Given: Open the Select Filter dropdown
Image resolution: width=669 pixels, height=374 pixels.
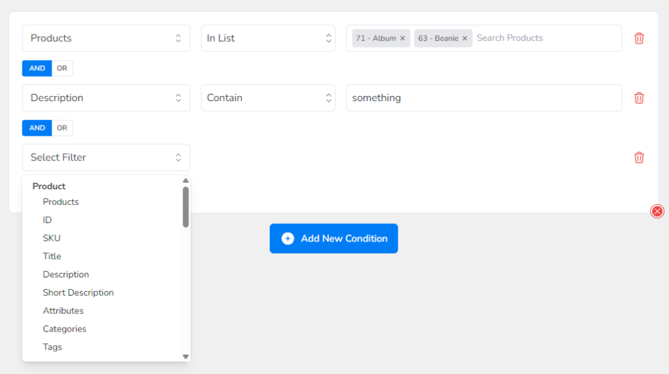Looking at the screenshot, I should [x=106, y=157].
